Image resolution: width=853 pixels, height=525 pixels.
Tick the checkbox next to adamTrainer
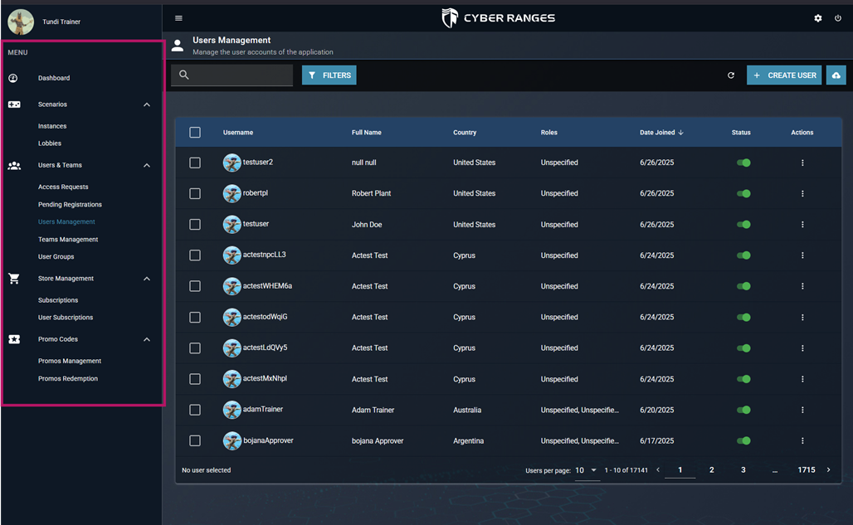tap(195, 410)
